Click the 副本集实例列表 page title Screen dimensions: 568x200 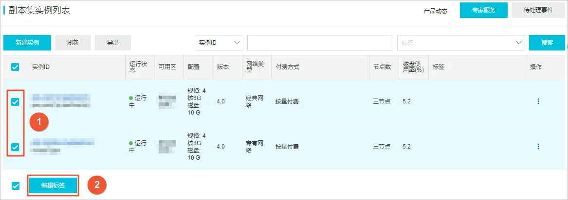[39, 10]
